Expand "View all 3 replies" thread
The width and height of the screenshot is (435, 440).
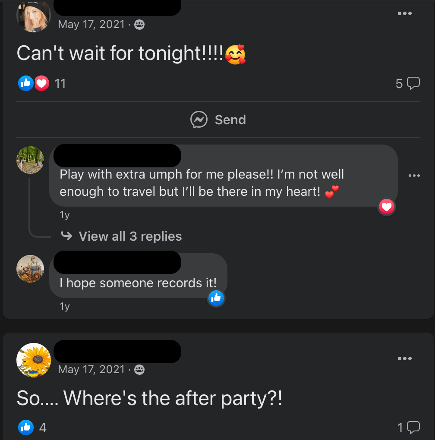coord(130,236)
